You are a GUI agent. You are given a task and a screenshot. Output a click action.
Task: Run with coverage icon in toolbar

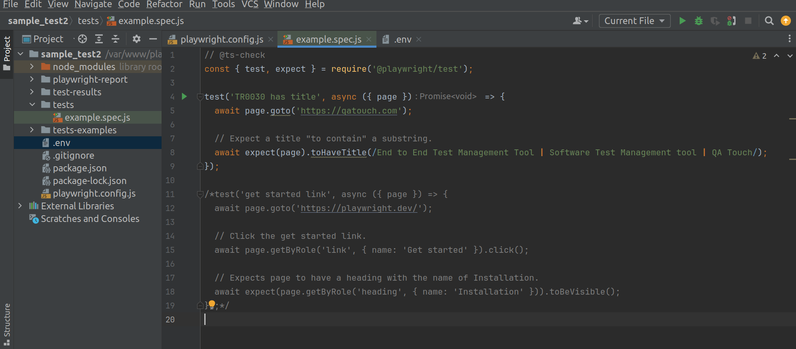(x=715, y=21)
